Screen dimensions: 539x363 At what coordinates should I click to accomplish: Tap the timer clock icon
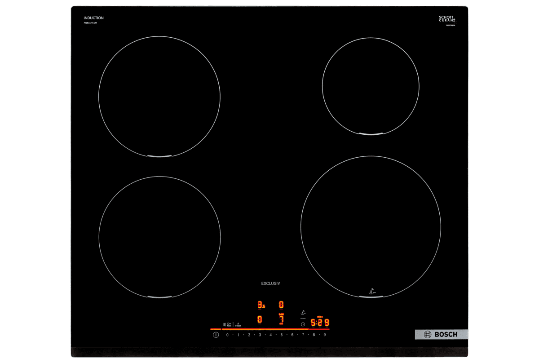[303, 324]
